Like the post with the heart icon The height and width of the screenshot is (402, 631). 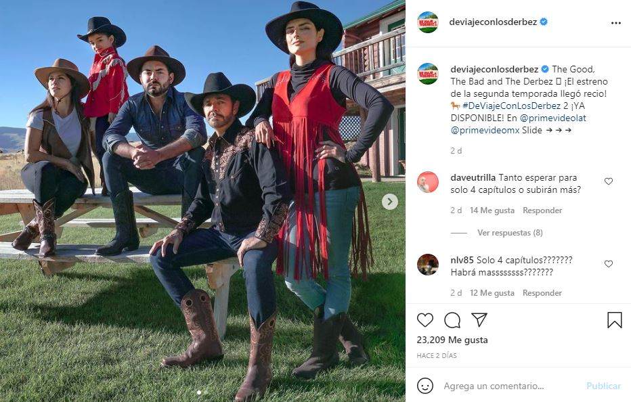pos(425,320)
